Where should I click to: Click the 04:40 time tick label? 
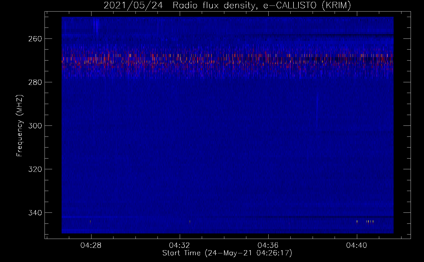point(357,245)
